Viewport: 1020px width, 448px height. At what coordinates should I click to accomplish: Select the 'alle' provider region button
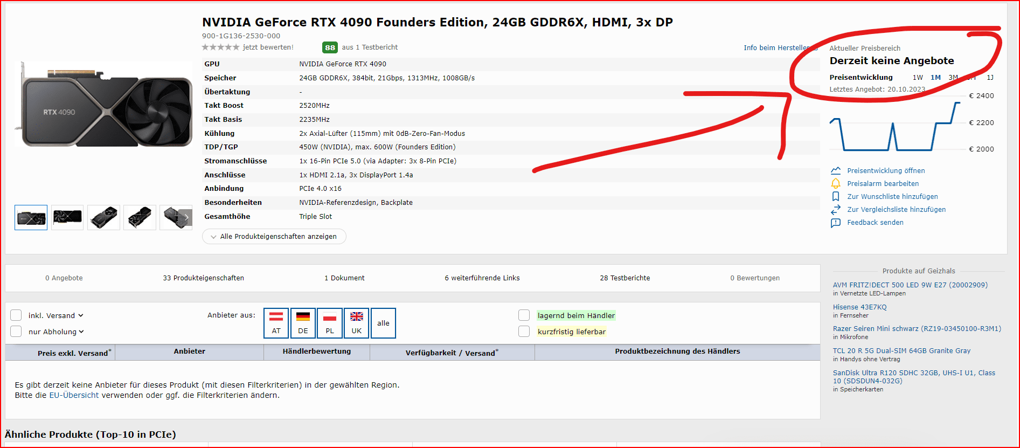click(x=383, y=323)
